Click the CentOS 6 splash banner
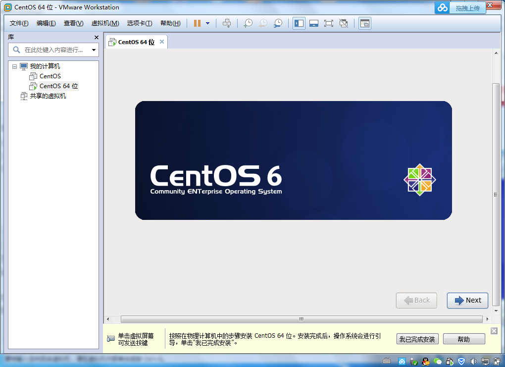505x367 pixels. pyautogui.click(x=294, y=160)
